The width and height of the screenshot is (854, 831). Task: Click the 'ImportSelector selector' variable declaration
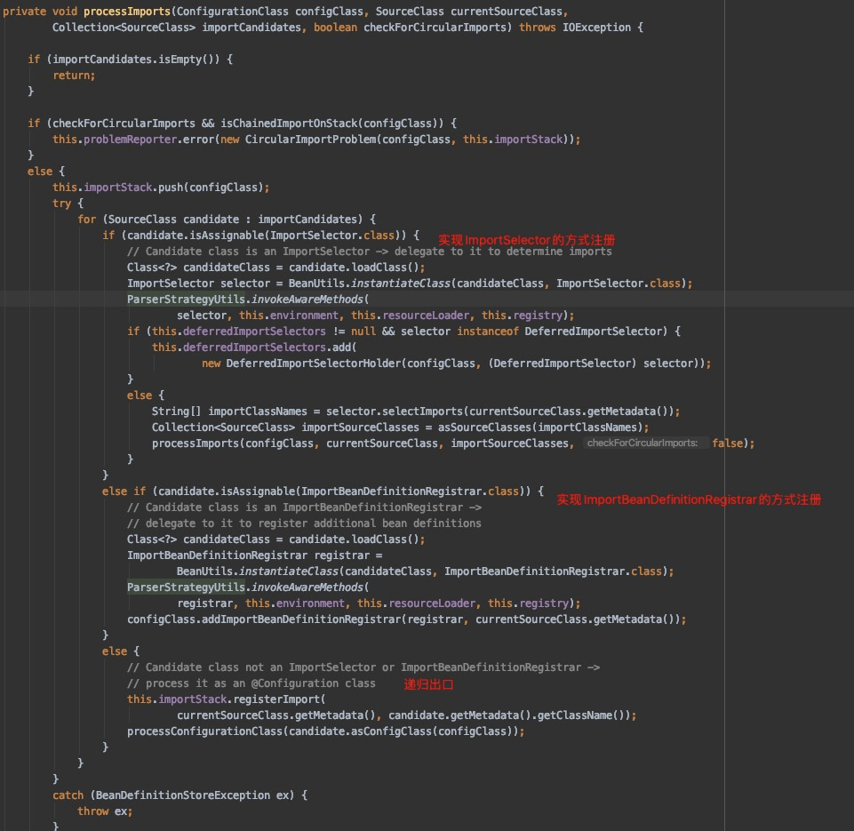pyautogui.click(x=198, y=284)
